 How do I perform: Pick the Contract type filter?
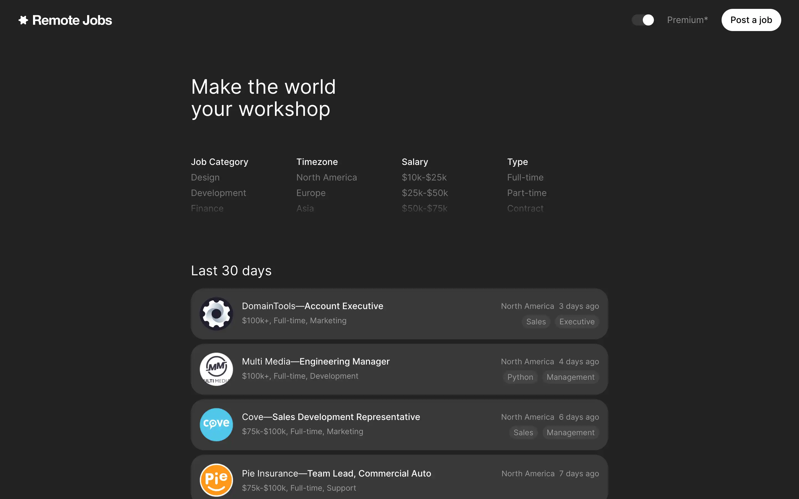click(x=525, y=208)
